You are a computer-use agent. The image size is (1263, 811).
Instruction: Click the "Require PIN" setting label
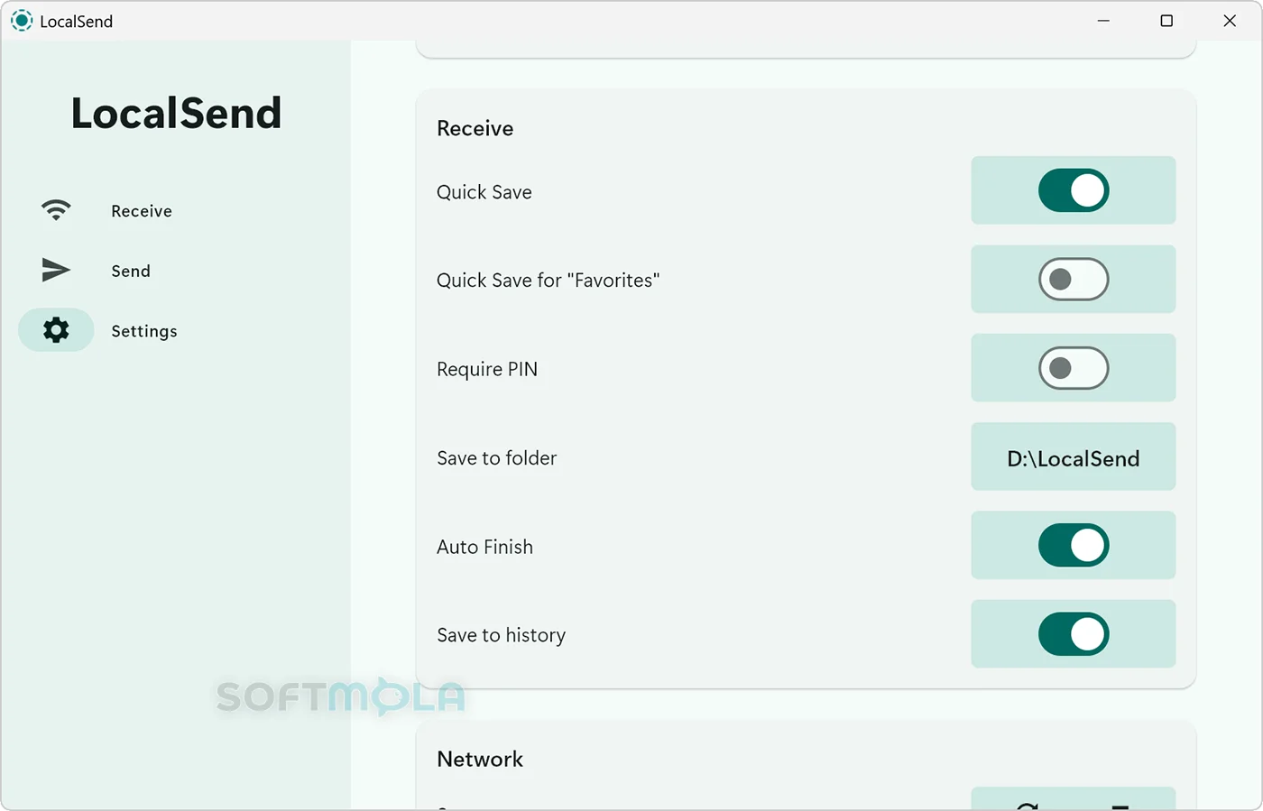tap(487, 369)
